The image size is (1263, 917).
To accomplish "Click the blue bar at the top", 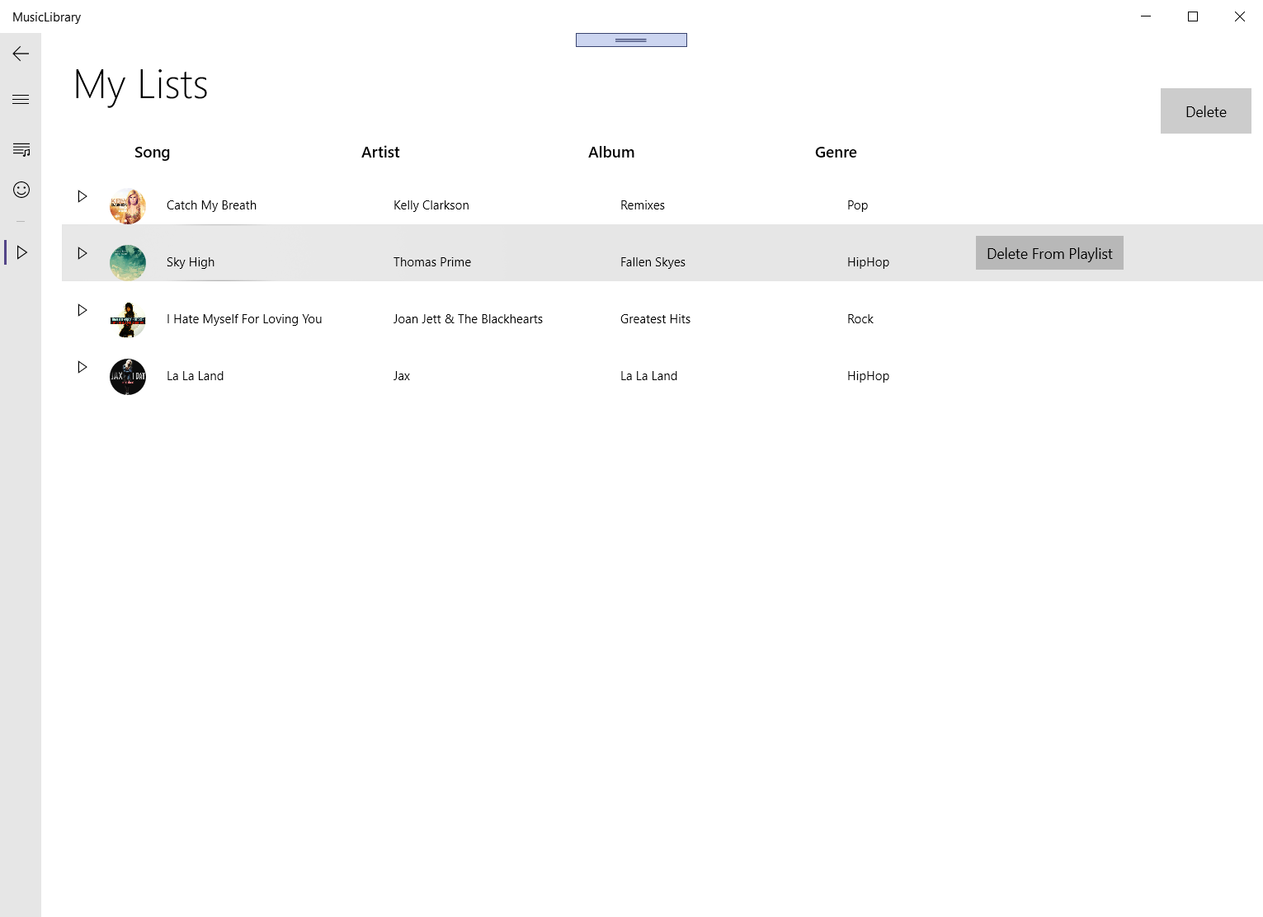I will pyautogui.click(x=631, y=39).
